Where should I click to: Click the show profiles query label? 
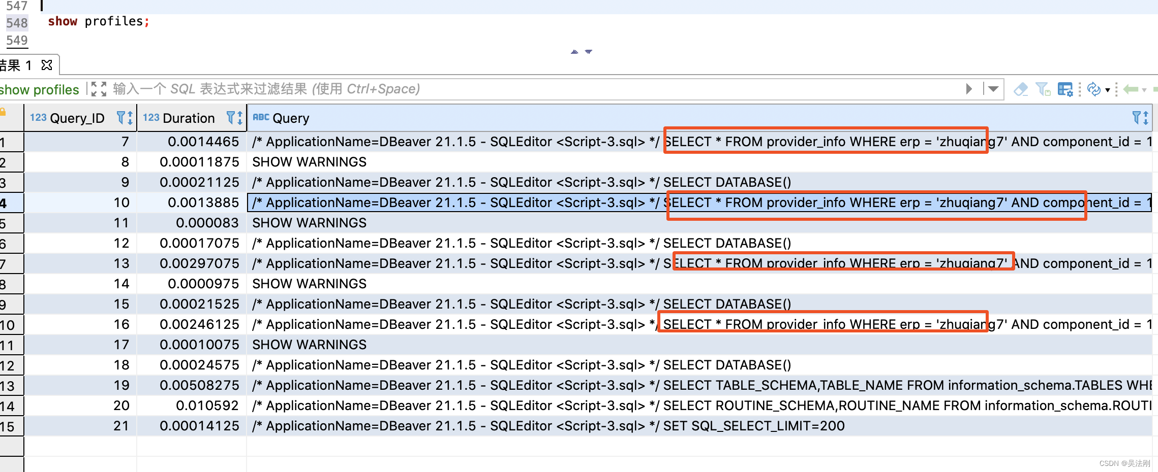tap(40, 90)
